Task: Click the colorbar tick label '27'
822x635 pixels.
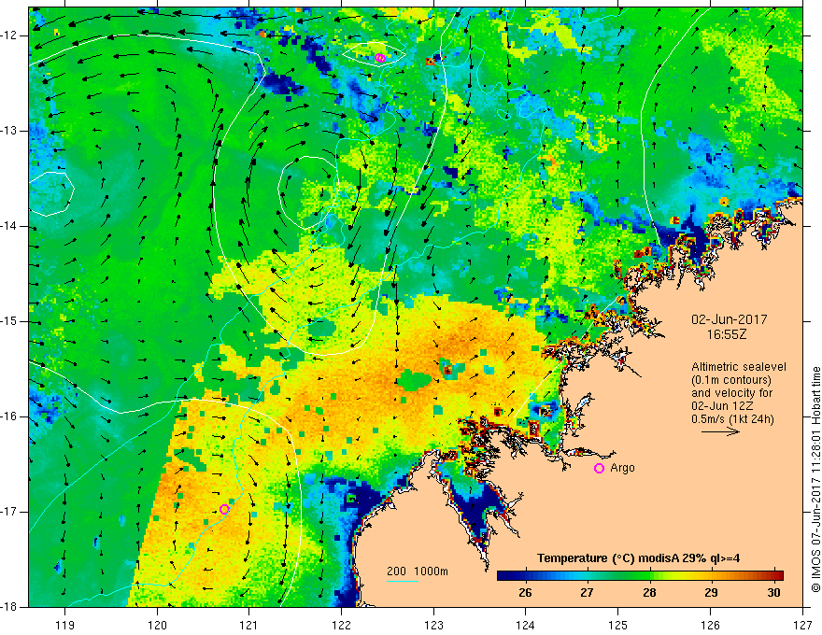Action: point(587,593)
